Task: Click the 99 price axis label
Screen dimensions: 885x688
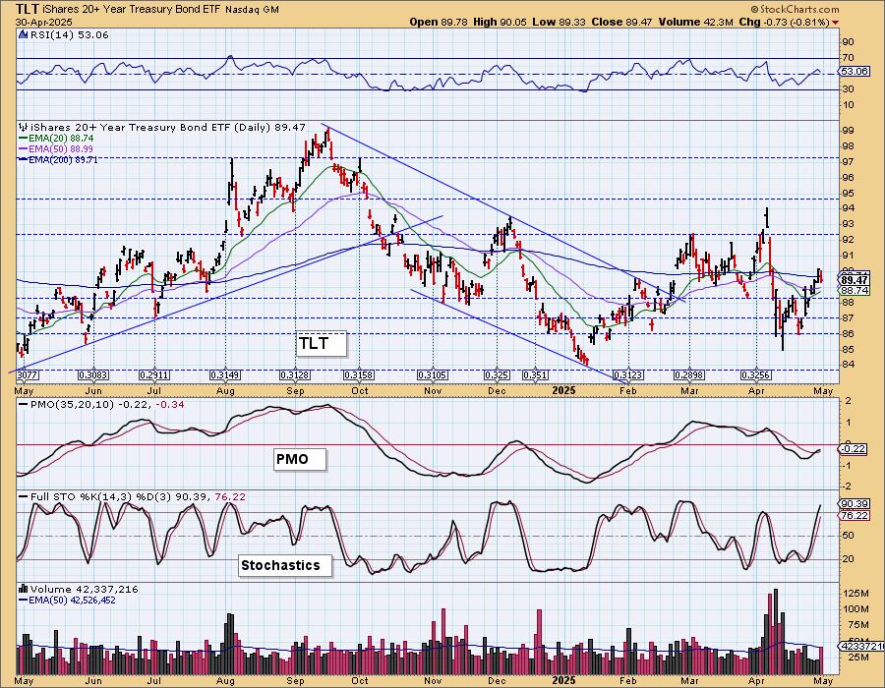Action: pos(849,131)
